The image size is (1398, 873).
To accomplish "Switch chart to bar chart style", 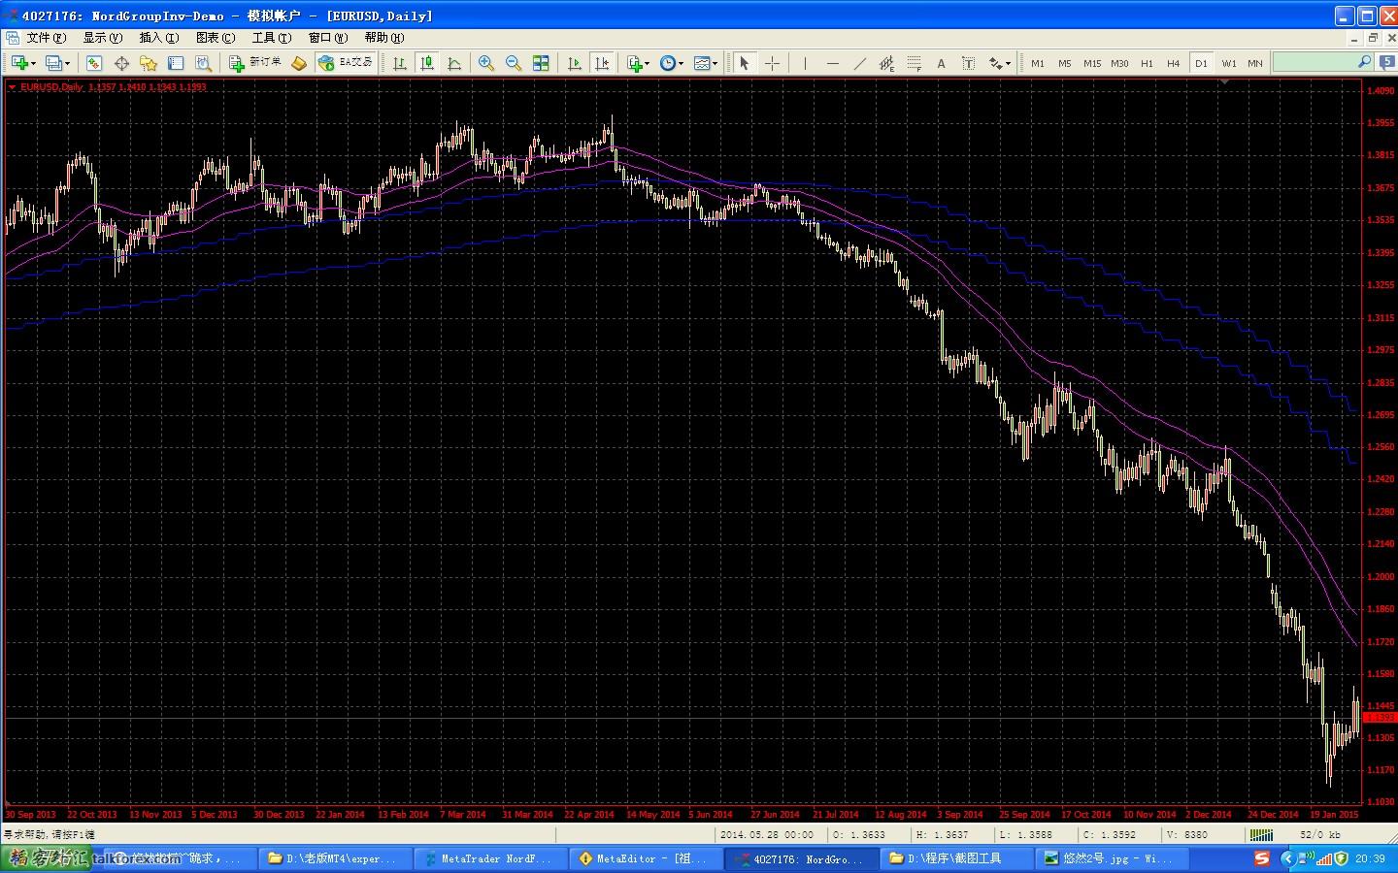I will tap(399, 63).
